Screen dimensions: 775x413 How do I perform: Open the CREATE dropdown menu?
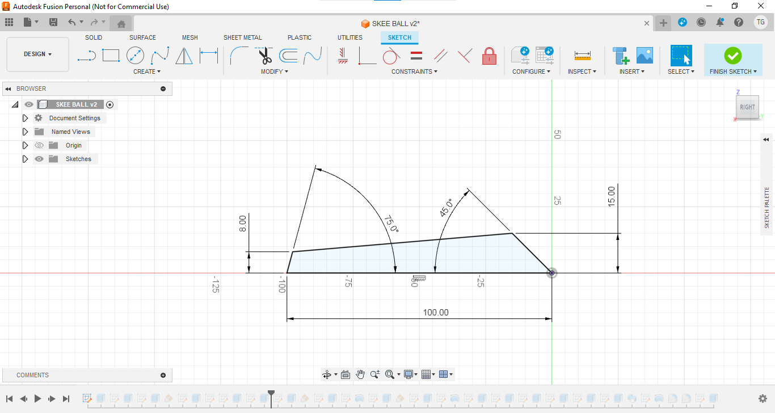point(147,71)
